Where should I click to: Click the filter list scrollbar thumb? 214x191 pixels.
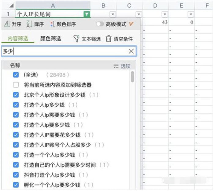click(x=132, y=77)
